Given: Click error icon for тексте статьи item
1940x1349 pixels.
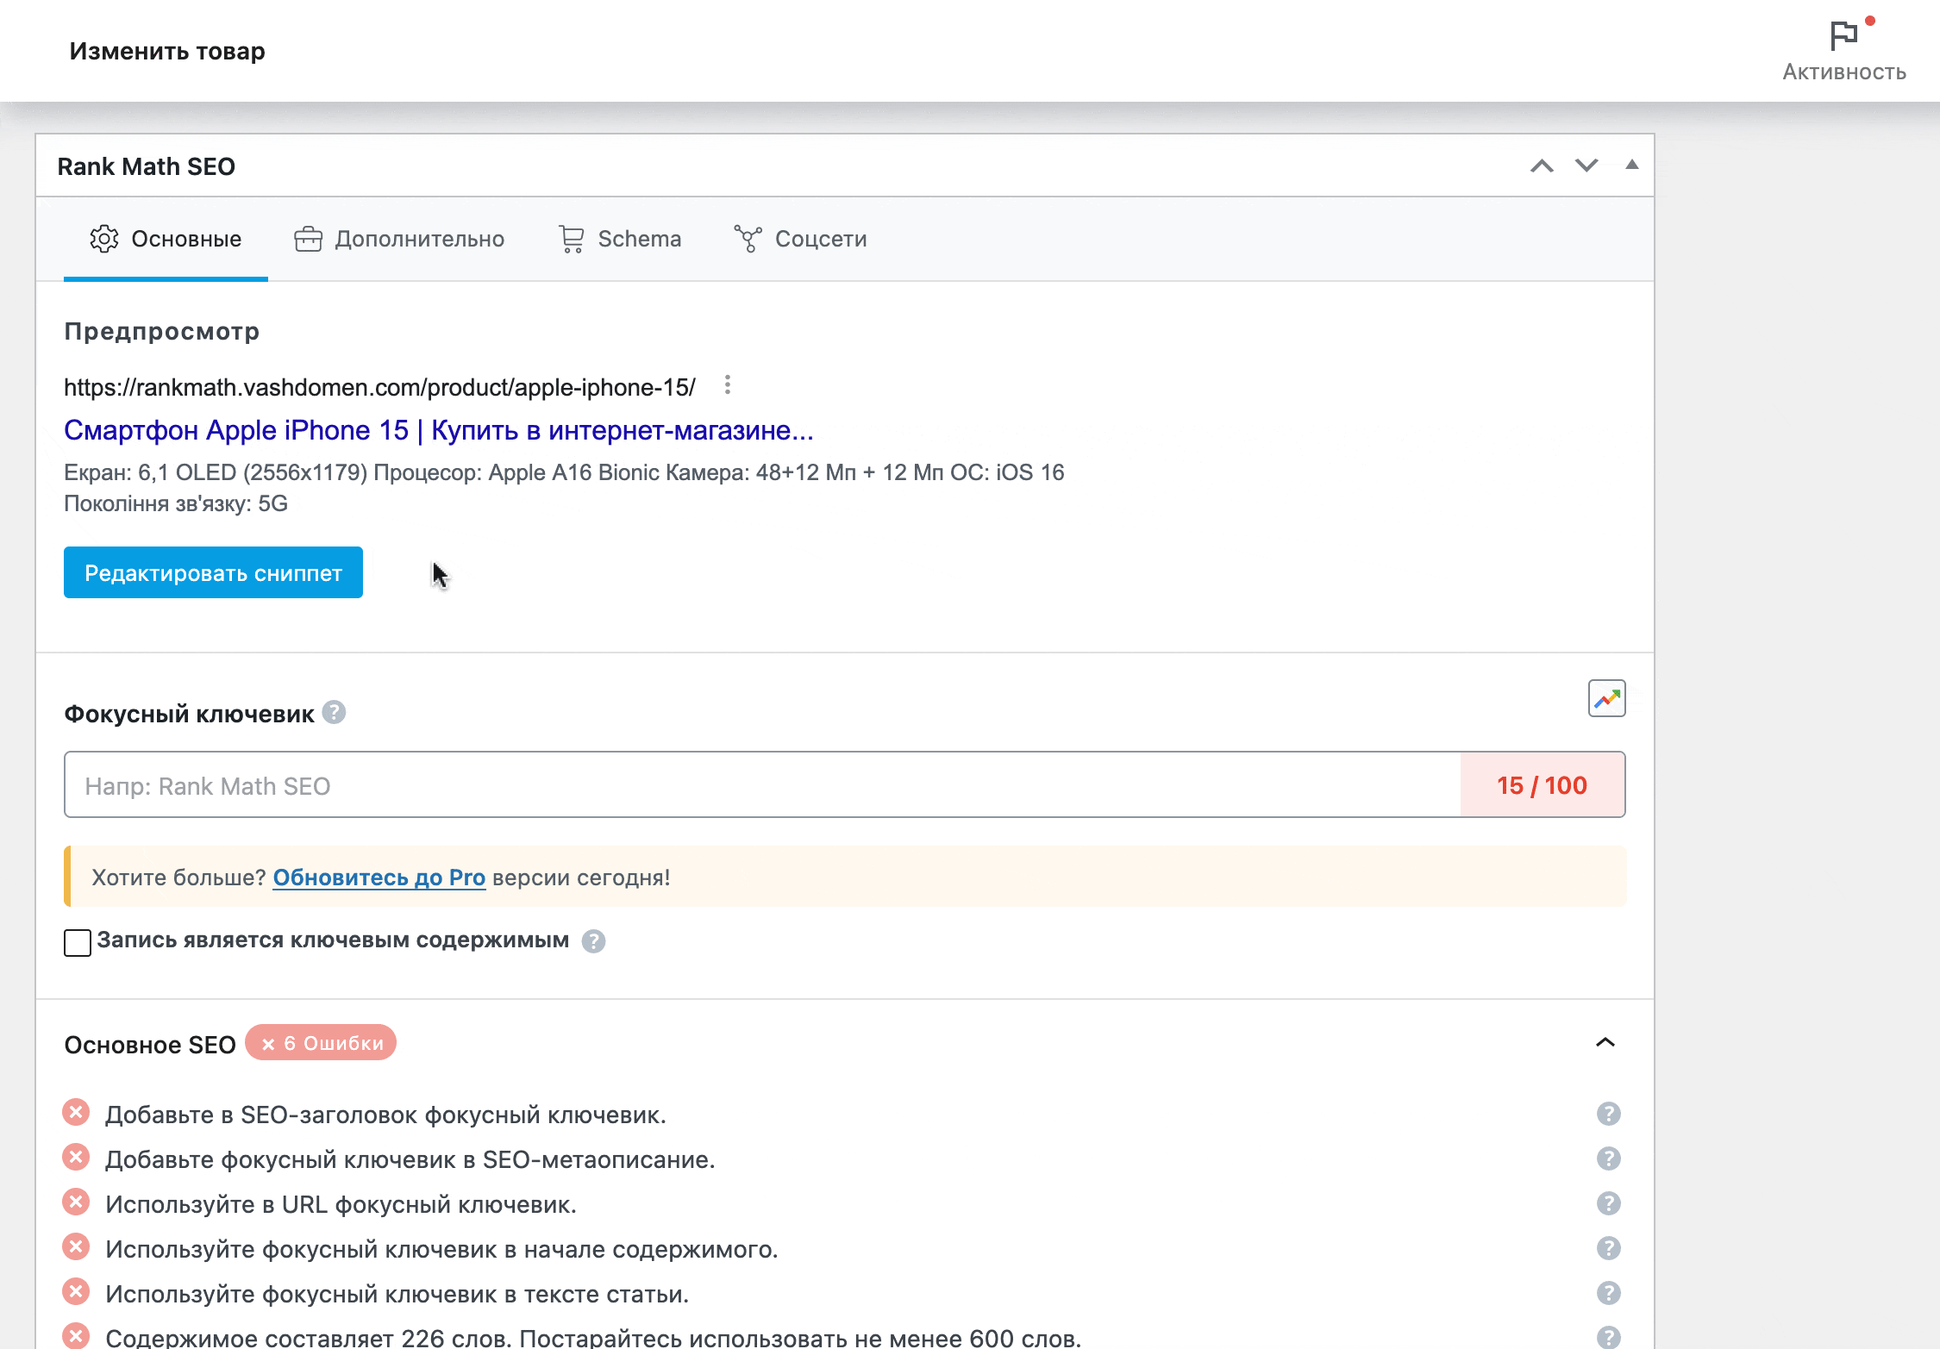Looking at the screenshot, I should (x=76, y=1292).
